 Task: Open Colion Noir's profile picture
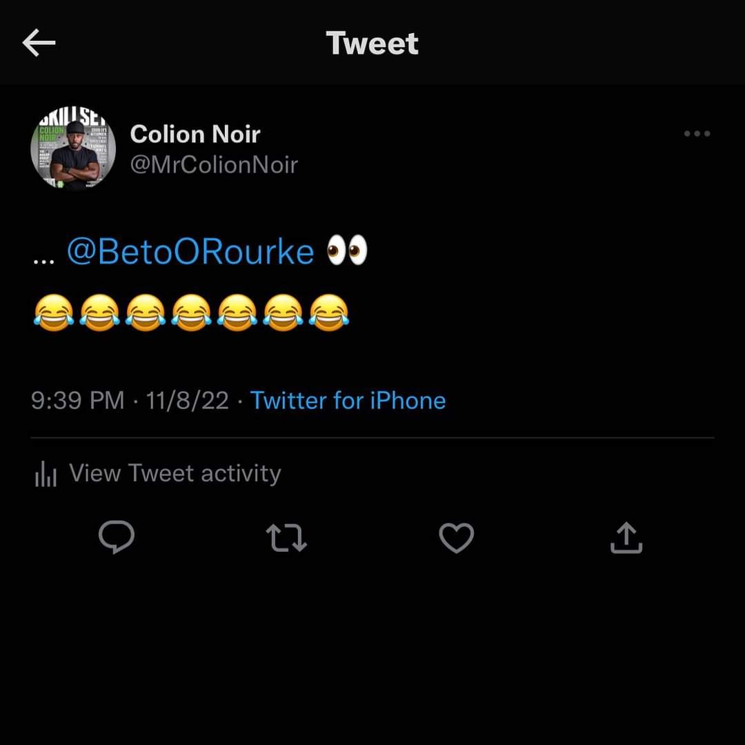[73, 149]
